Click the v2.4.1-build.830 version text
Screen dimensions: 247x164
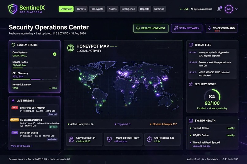coord(230,159)
